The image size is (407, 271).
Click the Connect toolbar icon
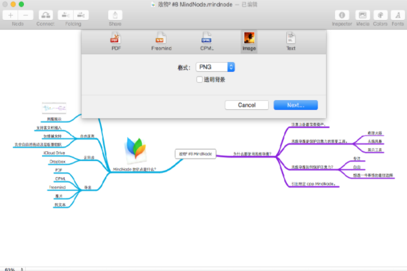(45, 14)
